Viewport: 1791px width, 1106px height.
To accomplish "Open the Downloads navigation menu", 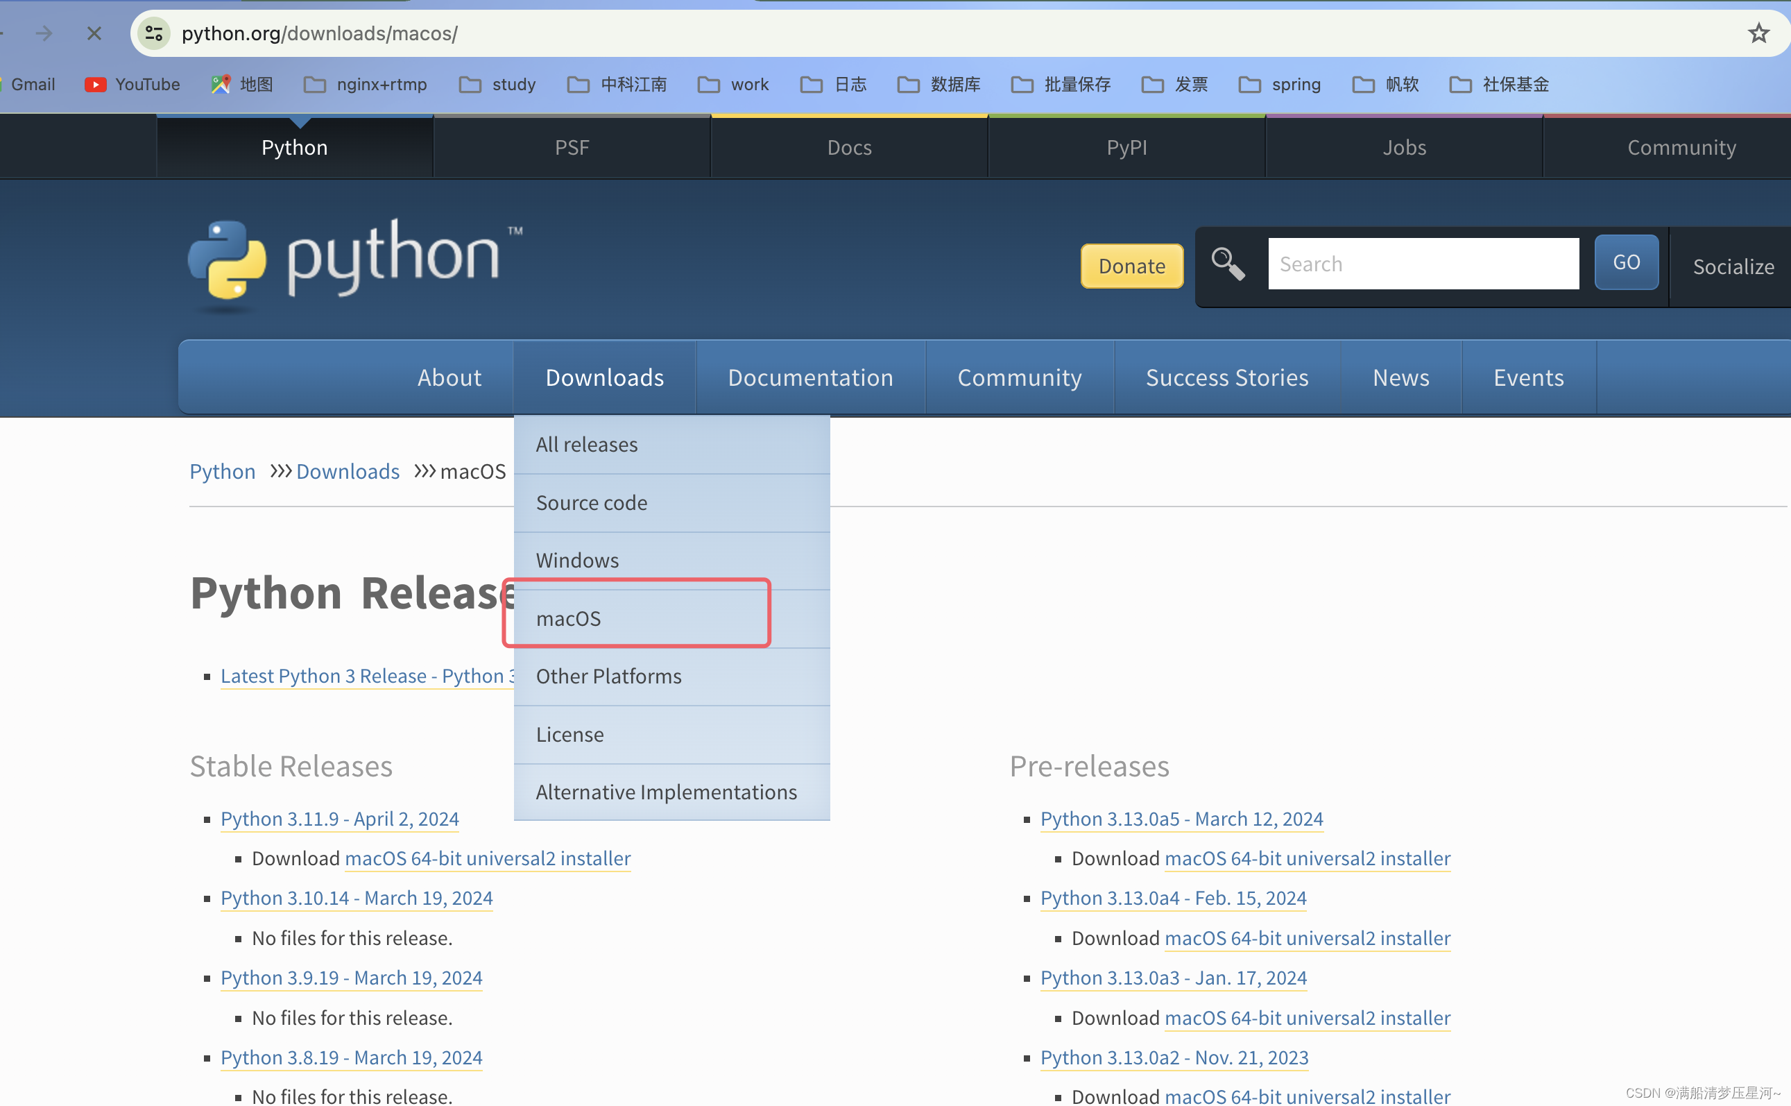I will [x=605, y=377].
